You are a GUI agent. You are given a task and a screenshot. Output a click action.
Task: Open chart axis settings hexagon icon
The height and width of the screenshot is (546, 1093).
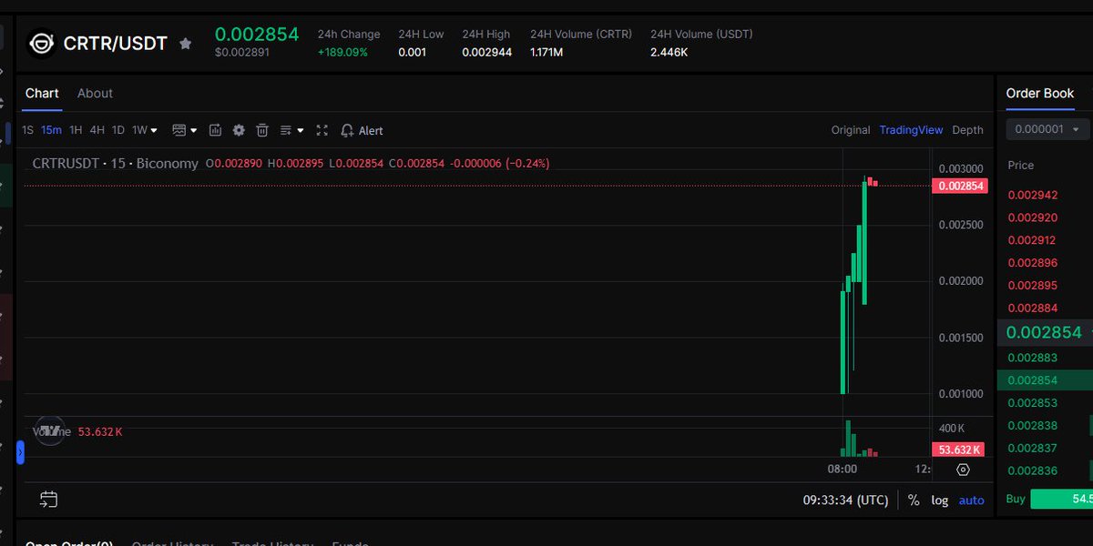(x=964, y=470)
